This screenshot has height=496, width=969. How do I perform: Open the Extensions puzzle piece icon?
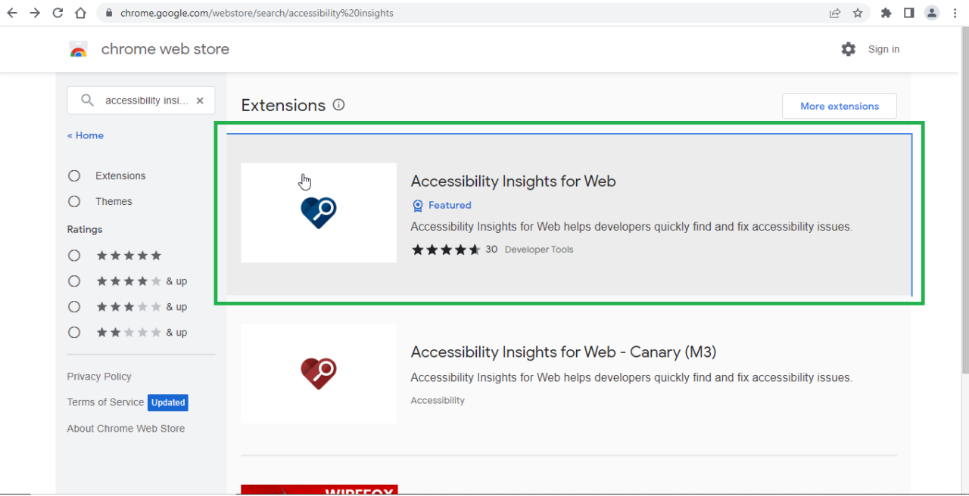click(886, 13)
